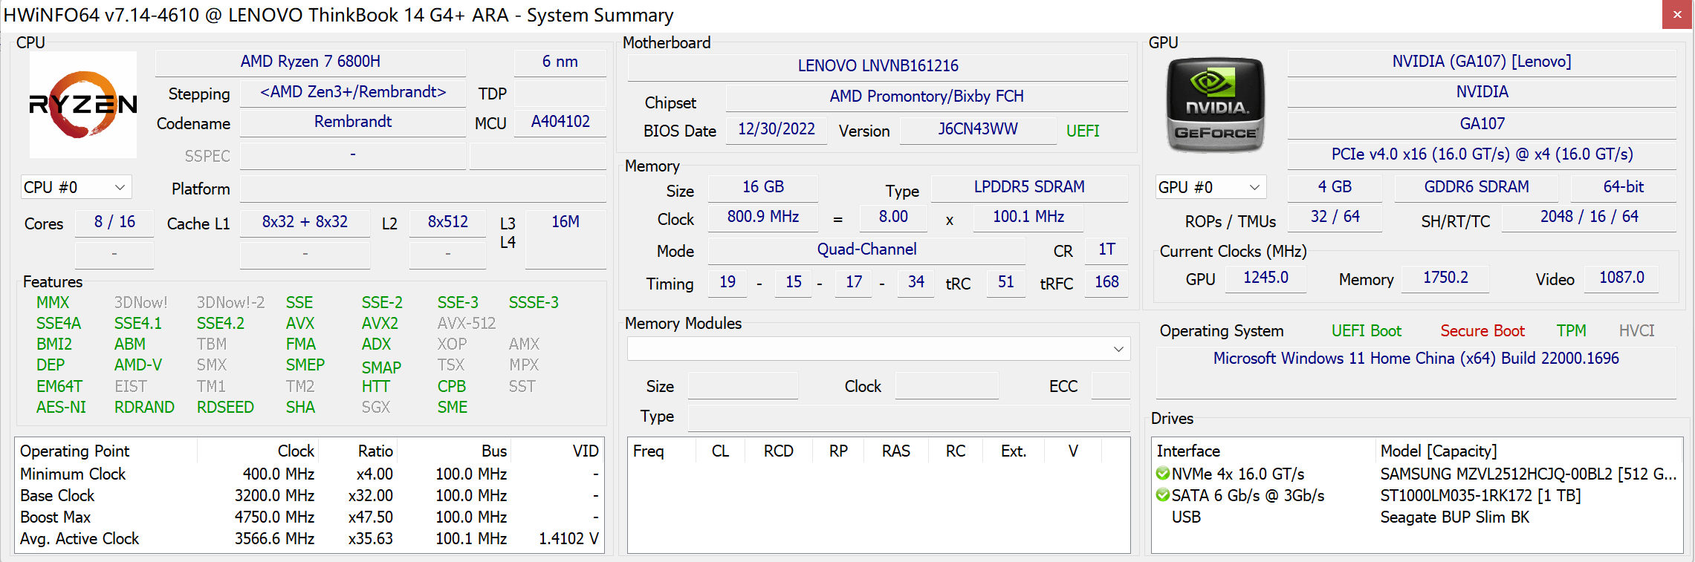The width and height of the screenshot is (1695, 562).
Task: Click the greyed HVCI status label
Action: (x=1636, y=331)
